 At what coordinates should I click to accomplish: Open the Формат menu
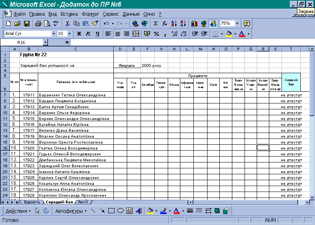pyautogui.click(x=90, y=14)
